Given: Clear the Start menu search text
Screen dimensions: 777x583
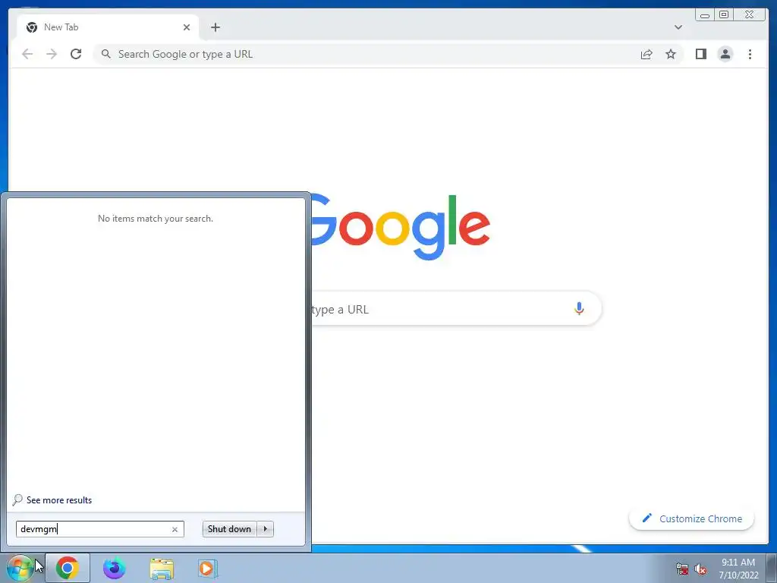Looking at the screenshot, I should click(x=175, y=529).
